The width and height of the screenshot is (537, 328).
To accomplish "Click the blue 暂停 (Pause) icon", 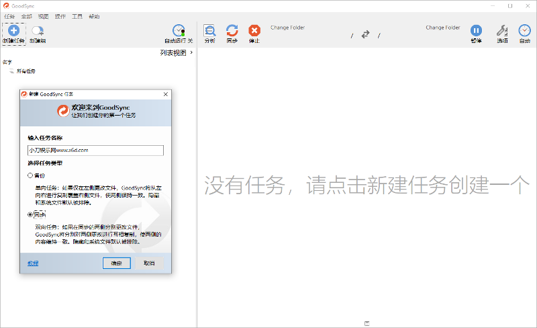I will 476,31.
